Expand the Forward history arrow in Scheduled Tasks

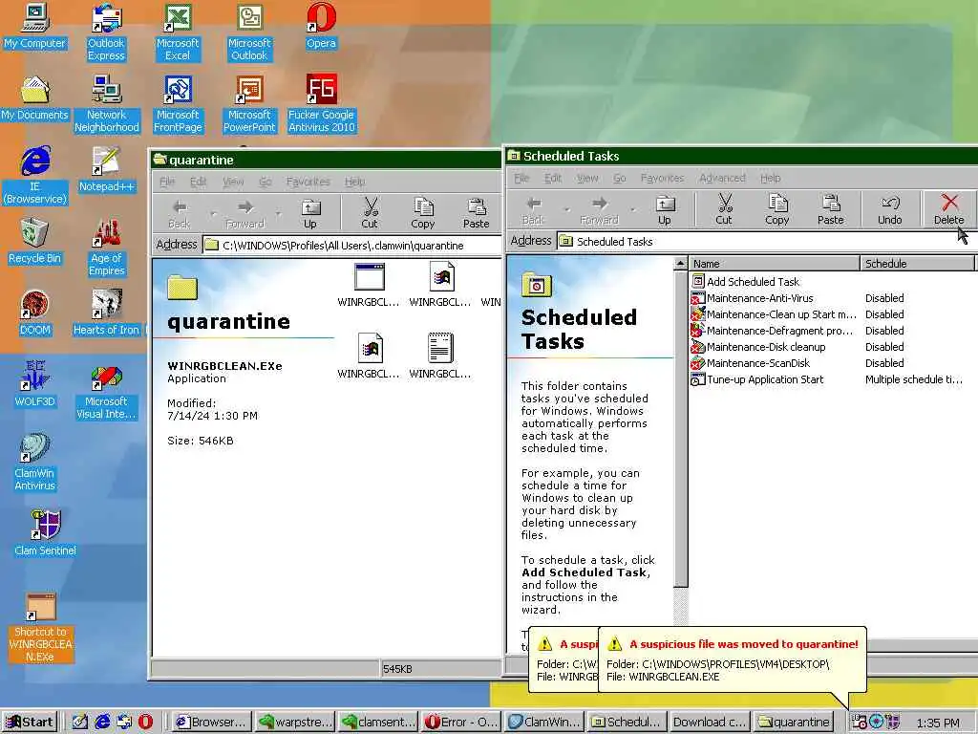click(632, 209)
